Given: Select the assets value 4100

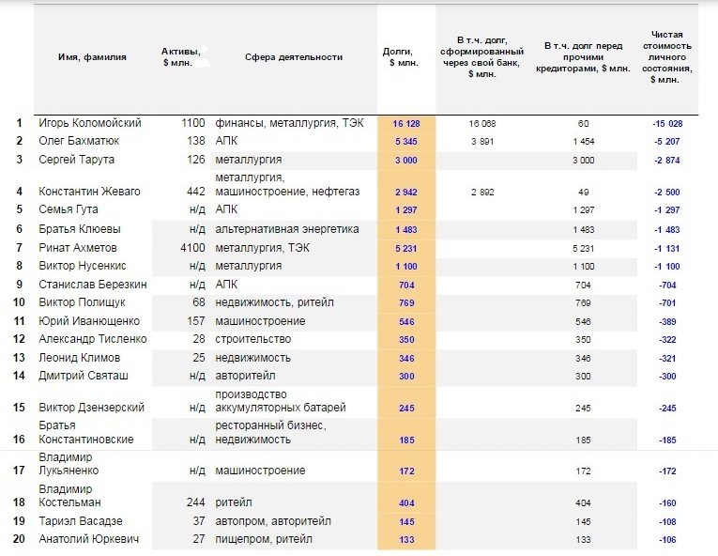Looking at the screenshot, I should (191, 248).
